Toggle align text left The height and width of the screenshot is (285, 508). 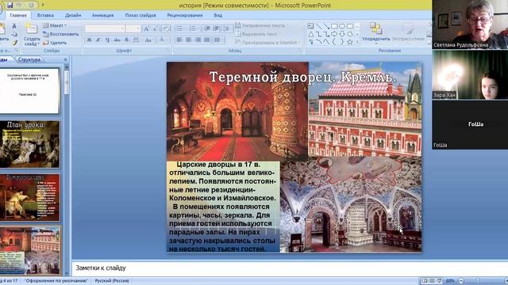pos(179,40)
